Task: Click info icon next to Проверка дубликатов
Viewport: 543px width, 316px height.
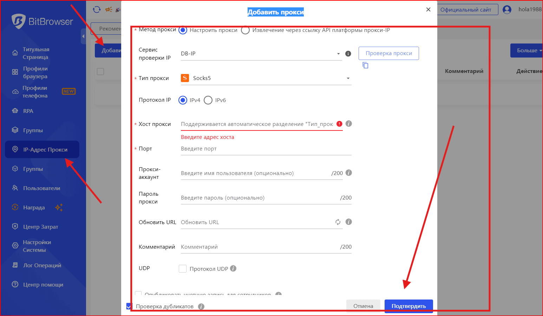Action: (201, 307)
